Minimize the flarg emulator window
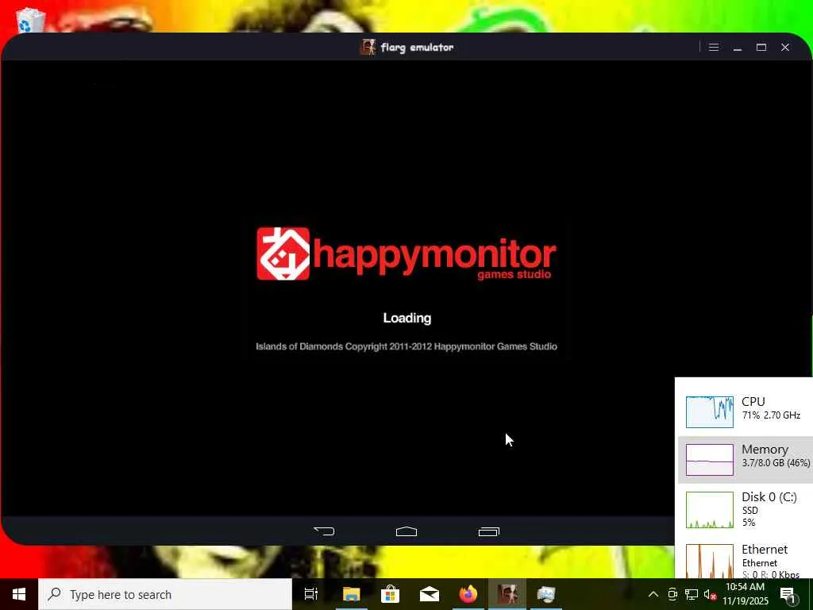The width and height of the screenshot is (813, 610). (738, 47)
